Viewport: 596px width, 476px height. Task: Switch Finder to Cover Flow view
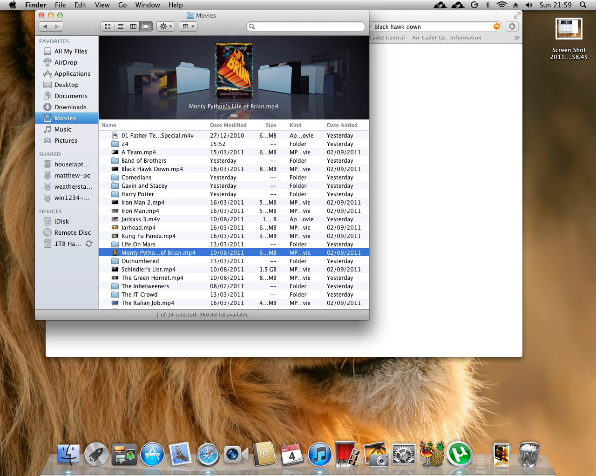click(x=146, y=26)
